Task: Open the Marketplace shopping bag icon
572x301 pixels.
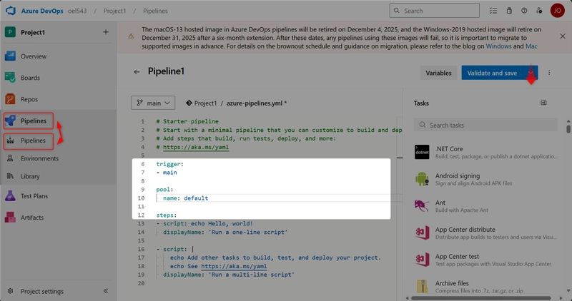Action: [508, 11]
